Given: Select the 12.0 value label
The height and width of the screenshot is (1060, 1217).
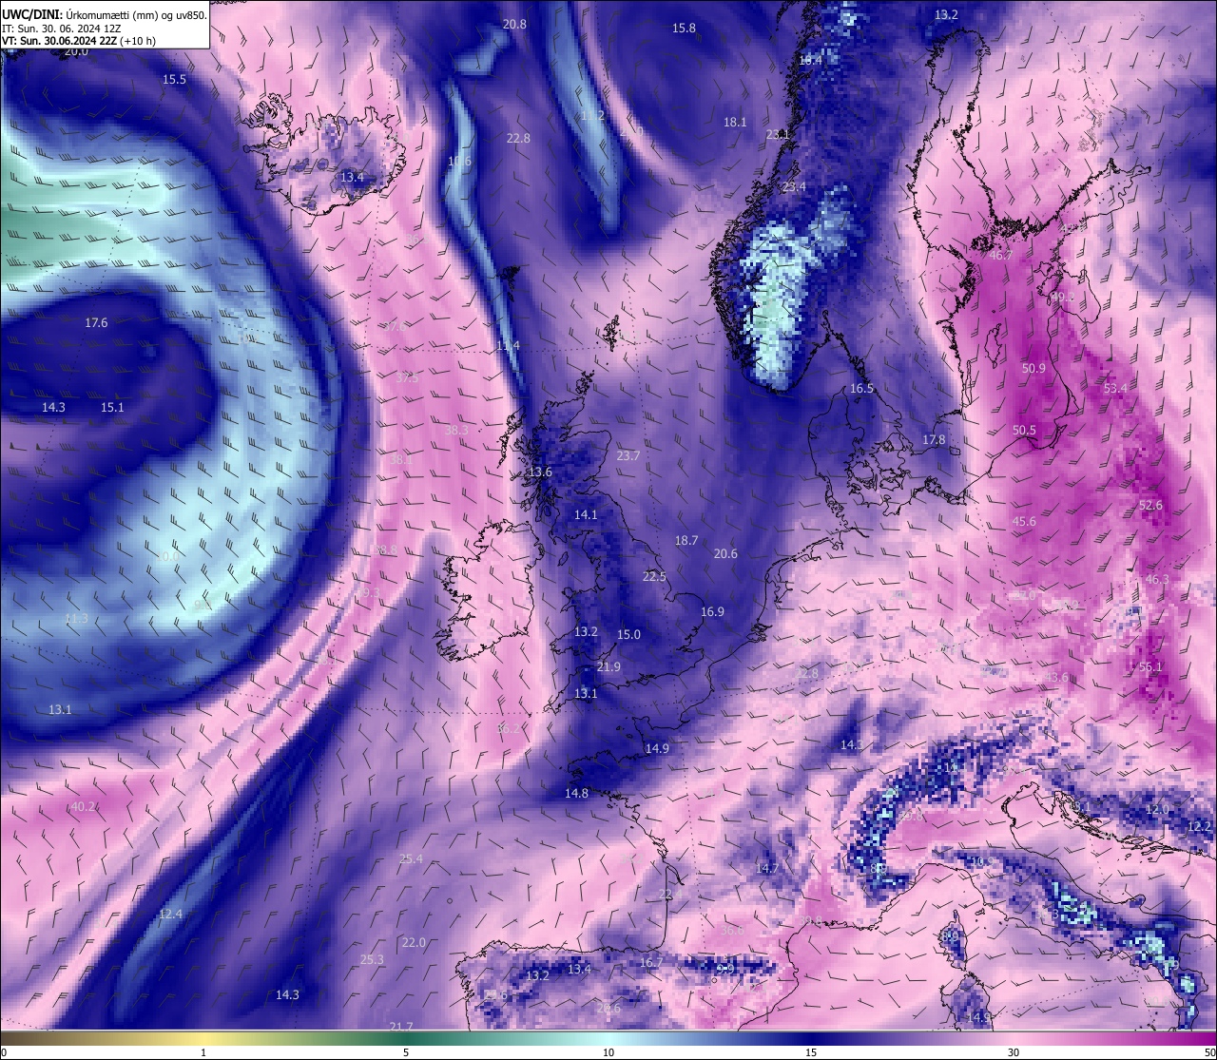Looking at the screenshot, I should [1157, 809].
